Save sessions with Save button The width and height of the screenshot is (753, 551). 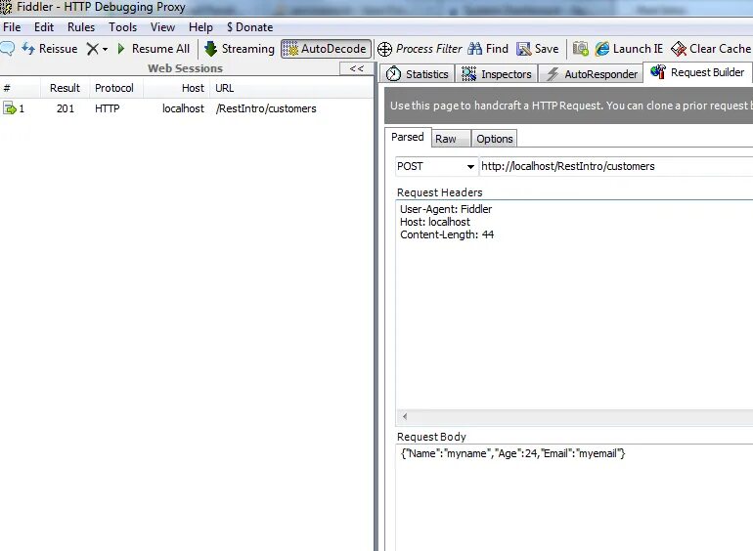tap(538, 49)
